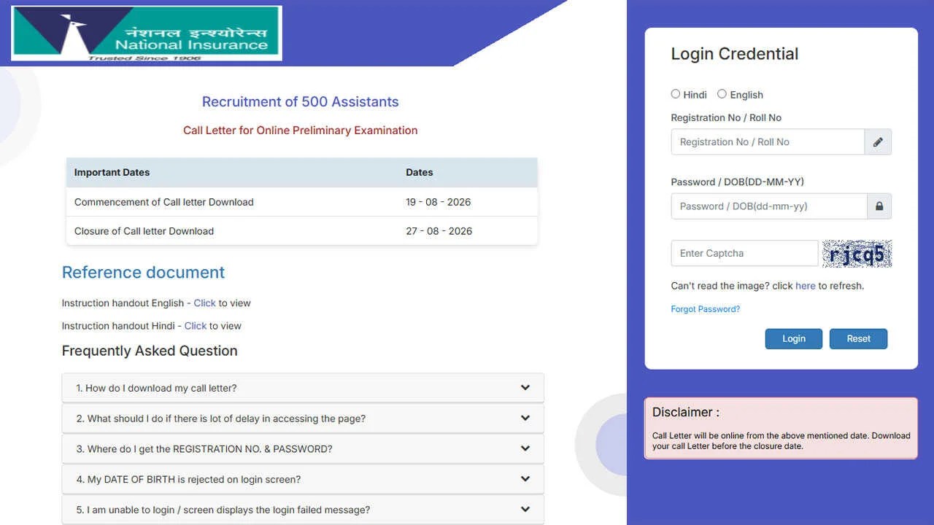Expand FAQ 'How do I download my call letter?'
934x525 pixels.
click(303, 388)
